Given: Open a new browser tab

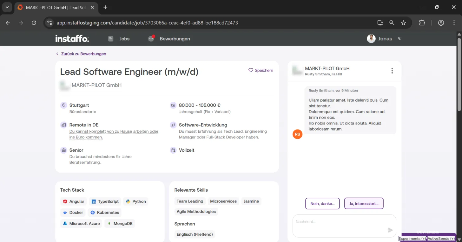Looking at the screenshot, I should (x=105, y=7).
